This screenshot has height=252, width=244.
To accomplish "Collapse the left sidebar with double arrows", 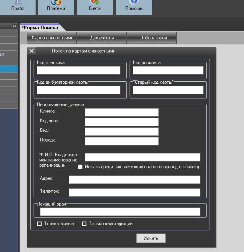I will [x=14, y=26].
